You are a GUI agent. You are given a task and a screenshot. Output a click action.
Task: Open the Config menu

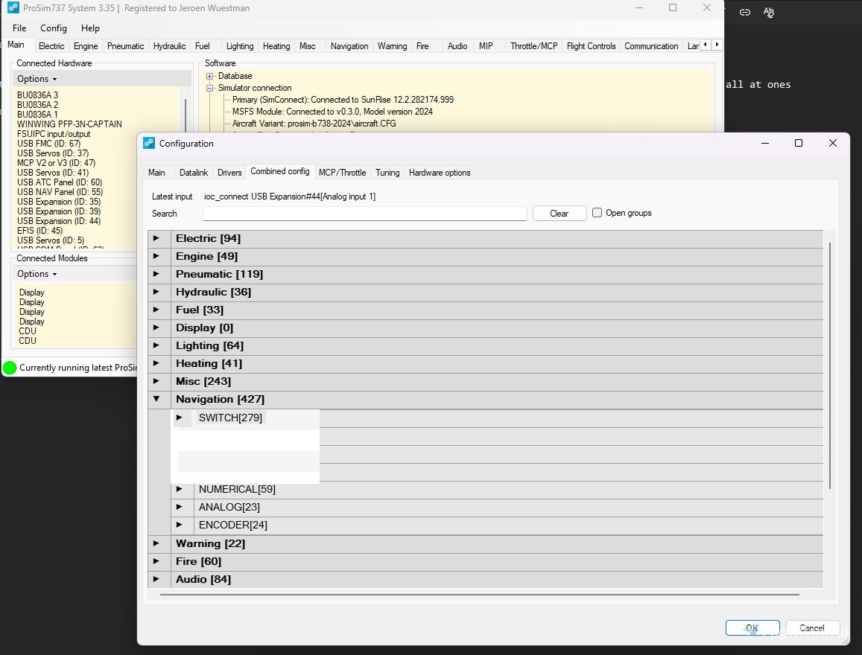point(54,28)
